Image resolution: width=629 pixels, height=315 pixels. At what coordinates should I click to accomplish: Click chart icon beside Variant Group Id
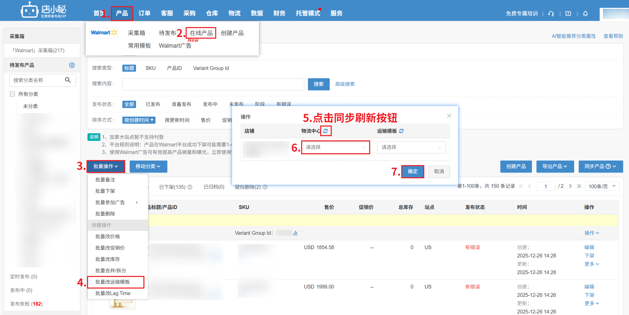click(x=295, y=233)
